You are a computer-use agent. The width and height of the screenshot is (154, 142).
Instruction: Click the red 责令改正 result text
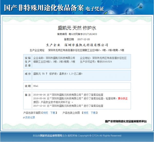pyautogui.click(x=123, y=99)
